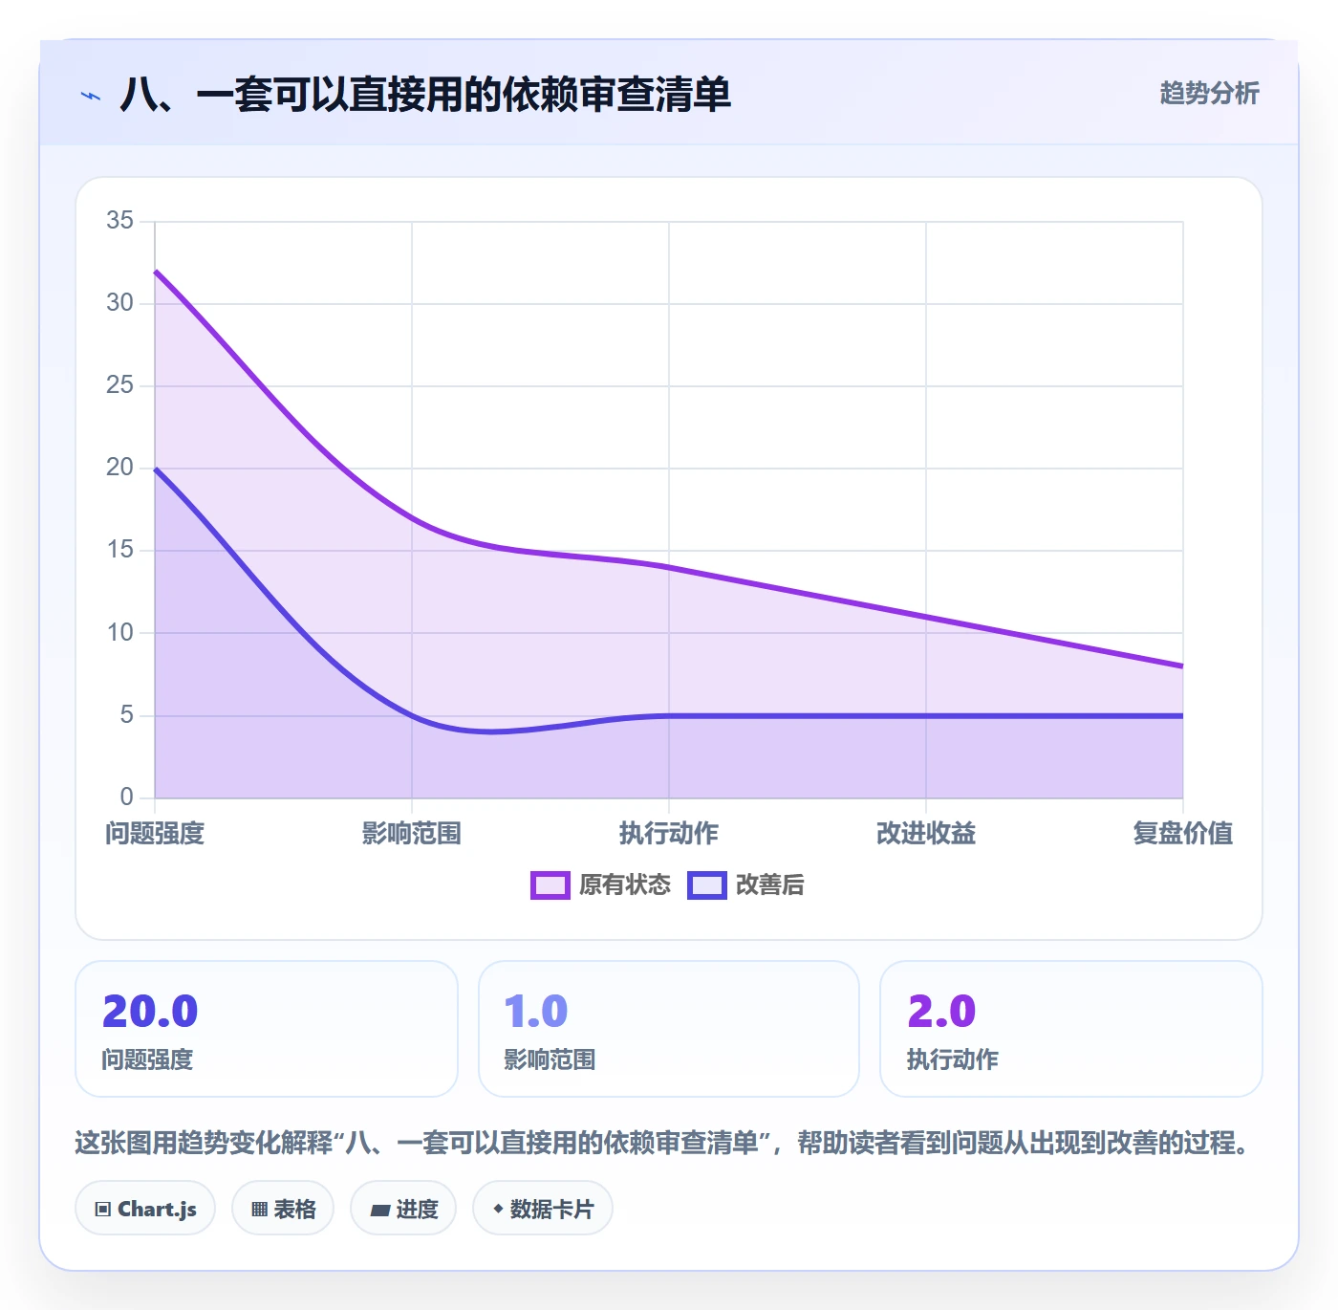Viewport: 1338px width, 1310px height.
Task: Click the 35 y-axis tick label
Action: (x=119, y=221)
